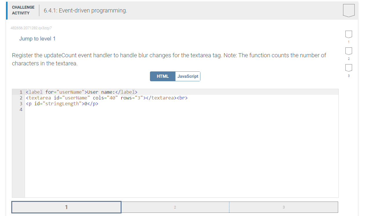Select the level 1 completion badge
The width and height of the screenshot is (366, 216).
click(349, 34)
